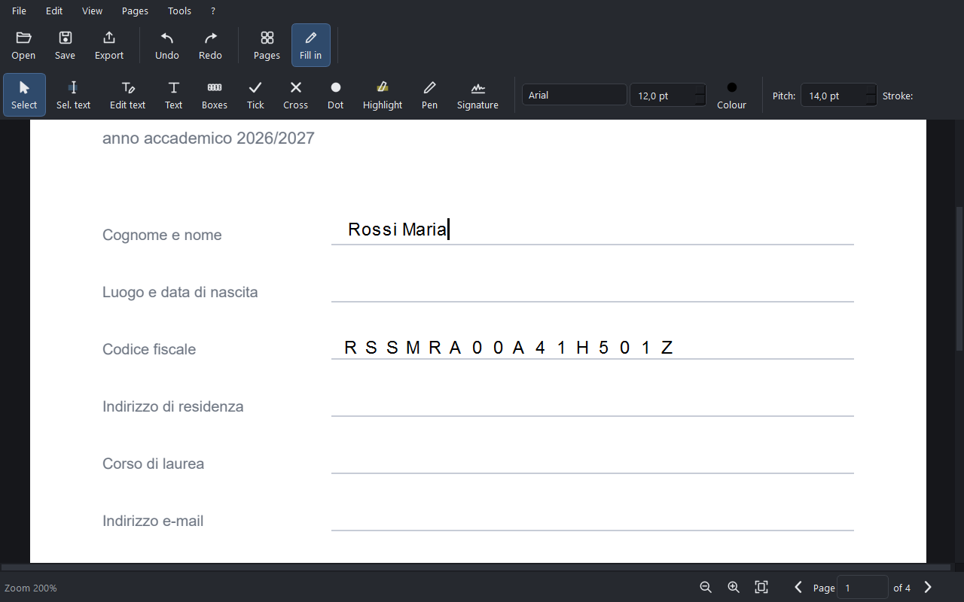The width and height of the screenshot is (964, 602).
Task: Increase pitch with the up stepper
Action: pos(871,90)
